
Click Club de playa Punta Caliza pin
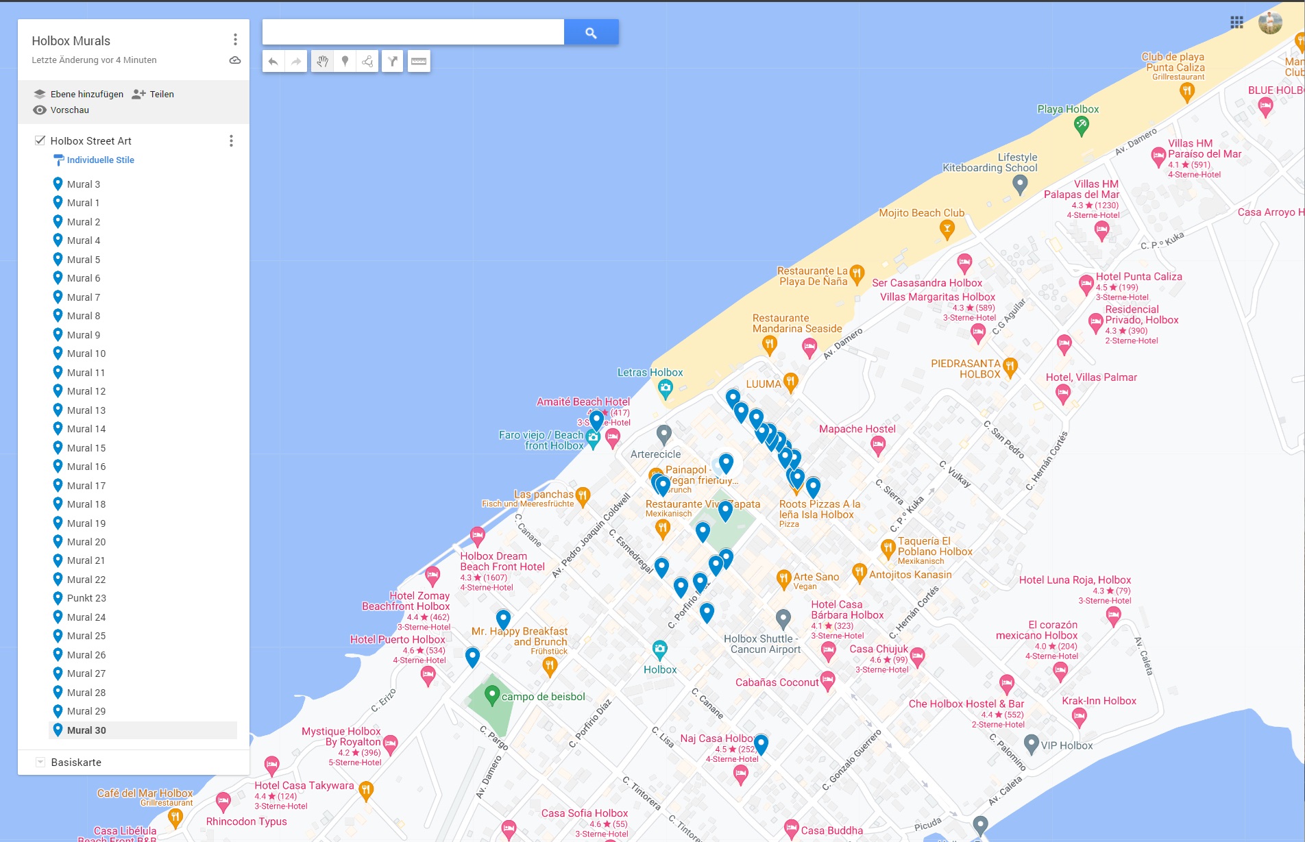1187,92
